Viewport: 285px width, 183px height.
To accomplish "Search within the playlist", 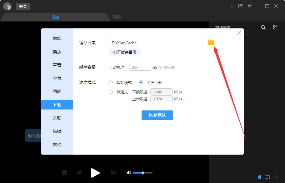I will (x=263, y=27).
